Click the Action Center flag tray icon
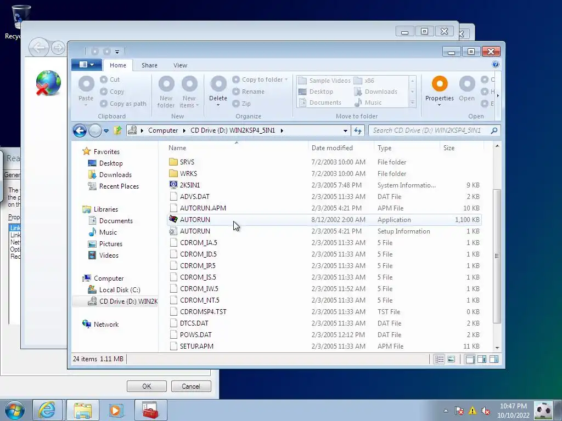 [x=459, y=411]
